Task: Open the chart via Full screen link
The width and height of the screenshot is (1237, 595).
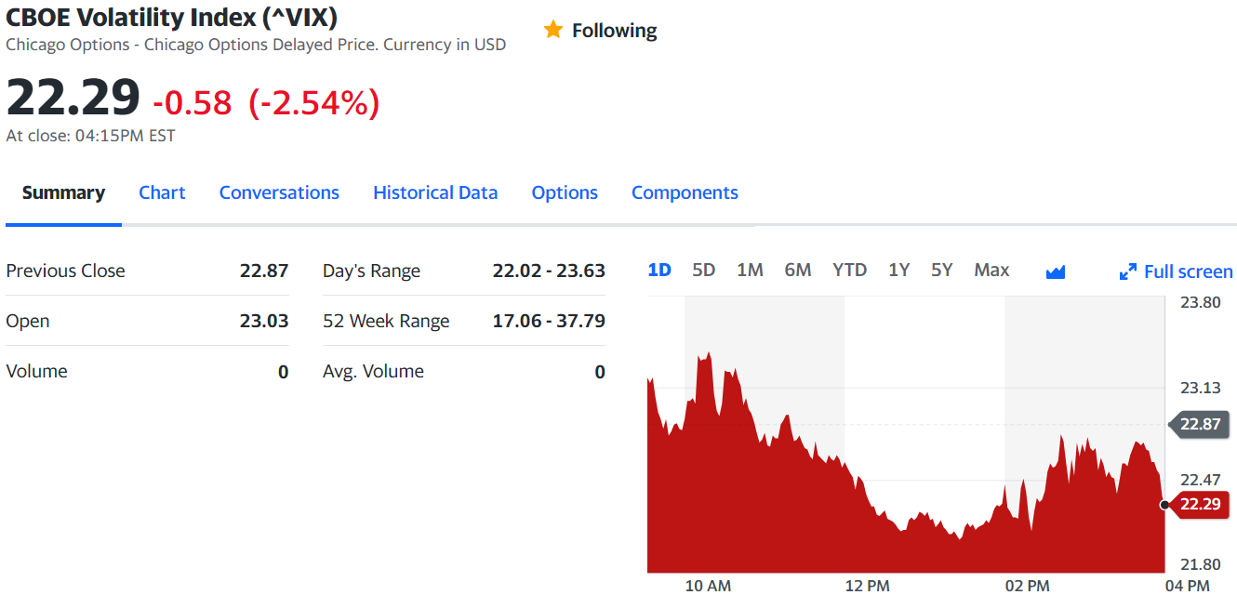Action: [1189, 271]
